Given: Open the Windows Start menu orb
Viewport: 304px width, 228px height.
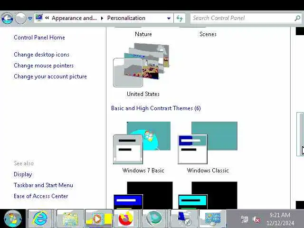Looking at the screenshot, I should pos(13,218).
